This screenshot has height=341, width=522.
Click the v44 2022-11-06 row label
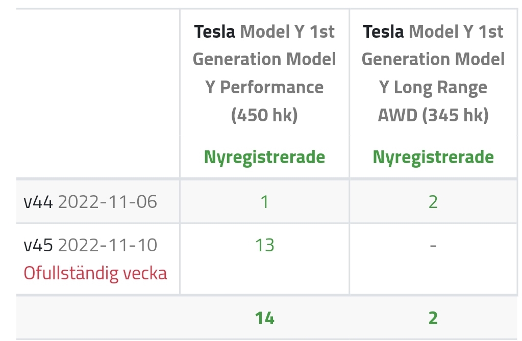(x=90, y=202)
